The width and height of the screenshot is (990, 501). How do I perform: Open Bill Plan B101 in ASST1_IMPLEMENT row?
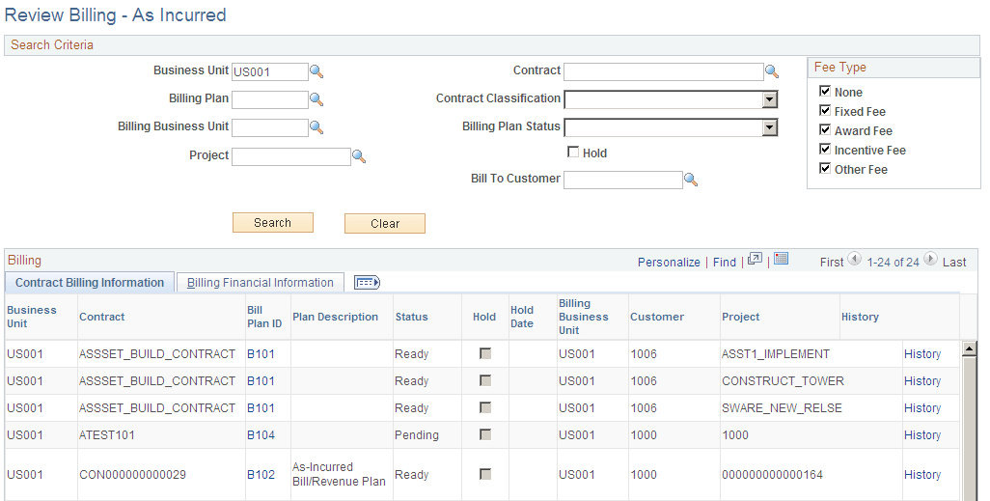[x=261, y=354]
